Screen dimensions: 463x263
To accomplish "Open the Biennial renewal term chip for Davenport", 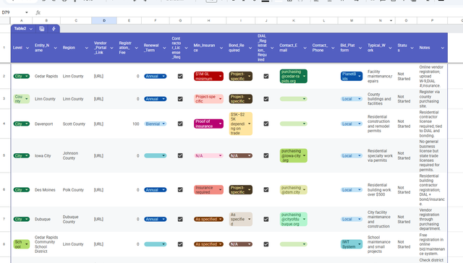I will 156,124.
